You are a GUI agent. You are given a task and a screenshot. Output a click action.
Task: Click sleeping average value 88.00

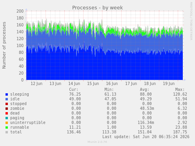pyautogui.click(x=146, y=94)
